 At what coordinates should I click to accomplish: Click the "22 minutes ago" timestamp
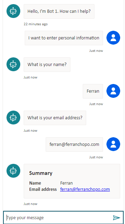click(x=36, y=24)
